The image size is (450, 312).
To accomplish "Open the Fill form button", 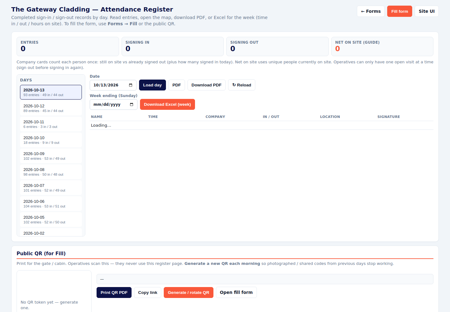I will tap(400, 11).
